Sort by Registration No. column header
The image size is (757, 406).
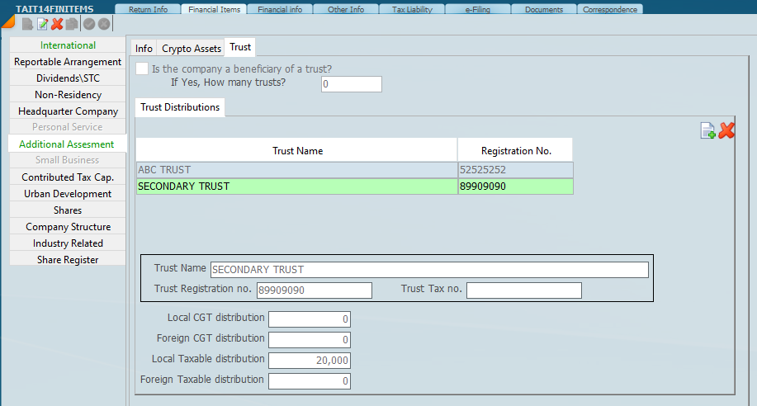pos(515,151)
